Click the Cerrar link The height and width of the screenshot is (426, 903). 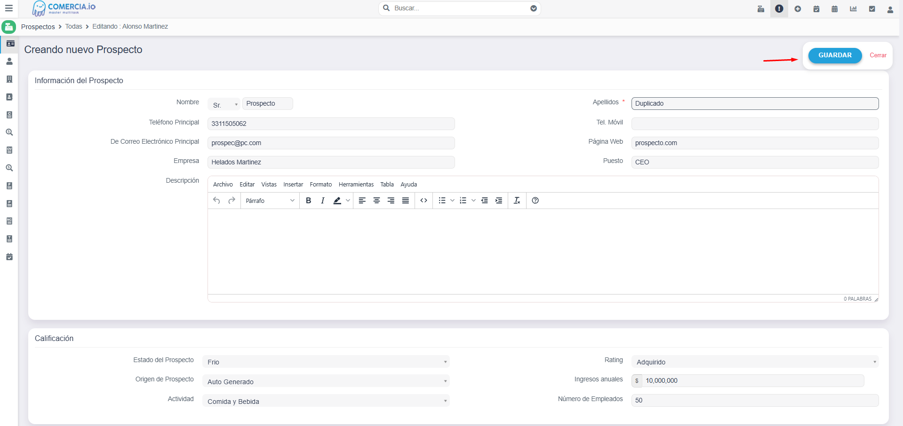(x=878, y=55)
